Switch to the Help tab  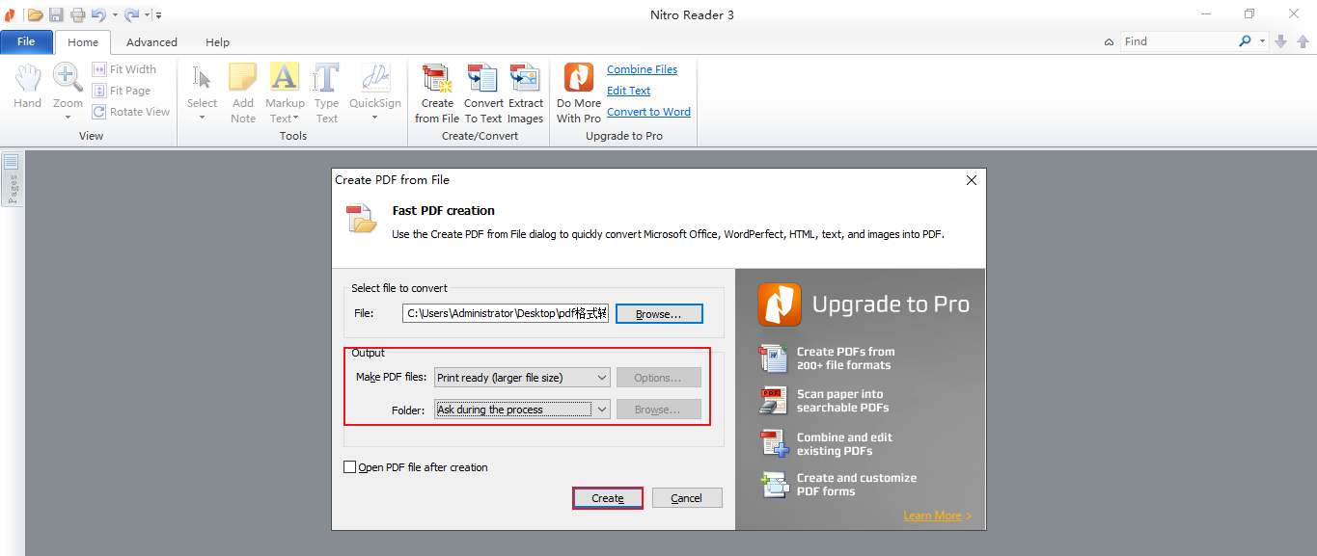pyautogui.click(x=217, y=42)
